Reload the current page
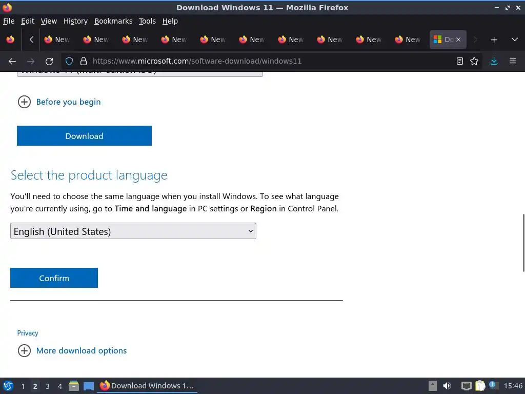This screenshot has height=394, width=525. point(49,61)
